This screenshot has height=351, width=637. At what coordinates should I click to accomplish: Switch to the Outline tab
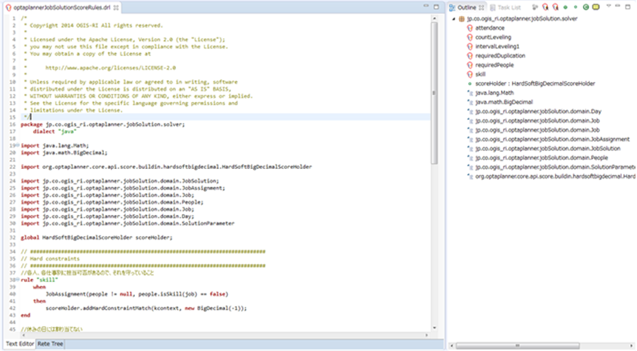467,8
